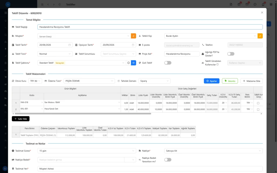Click the black Satır Ekle button

click(x=21, y=119)
